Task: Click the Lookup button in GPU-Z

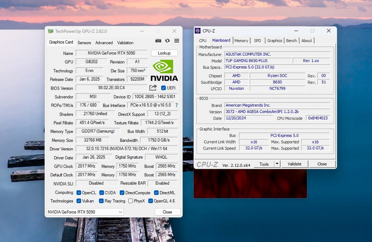Action: point(164,53)
